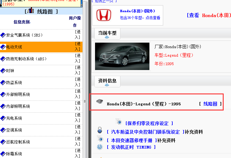
Task: Click 进入 for 时钟
Action: pyautogui.click(x=78, y=70)
